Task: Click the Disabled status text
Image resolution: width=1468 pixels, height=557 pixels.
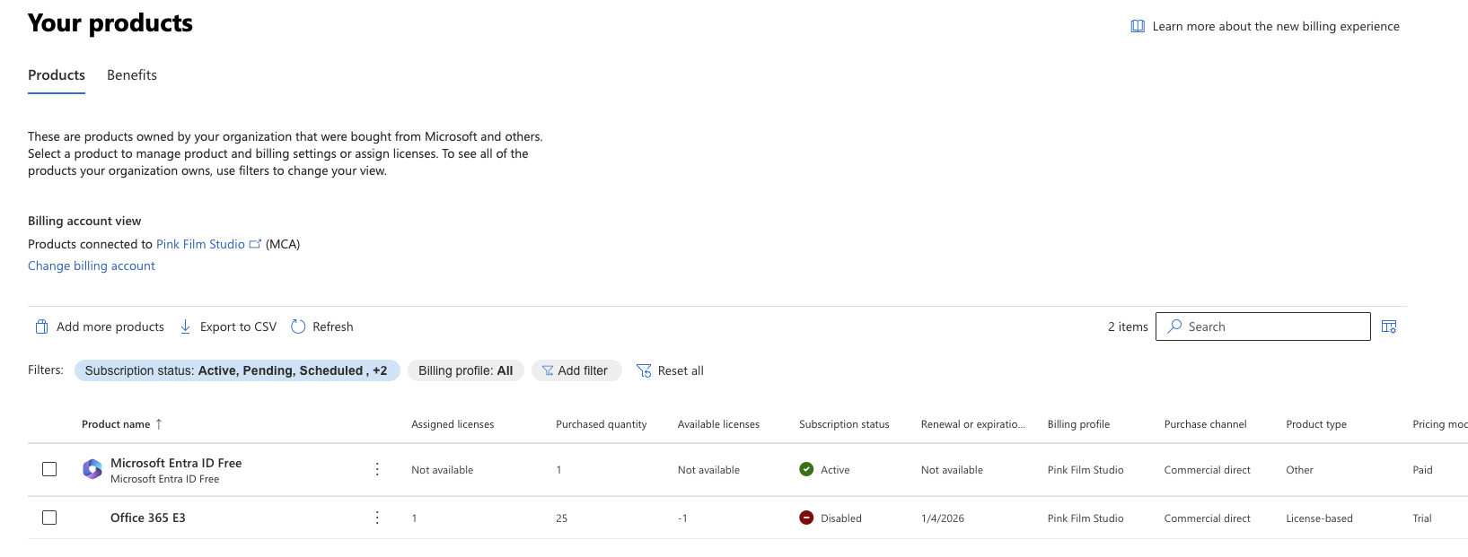Action: [x=841, y=518]
